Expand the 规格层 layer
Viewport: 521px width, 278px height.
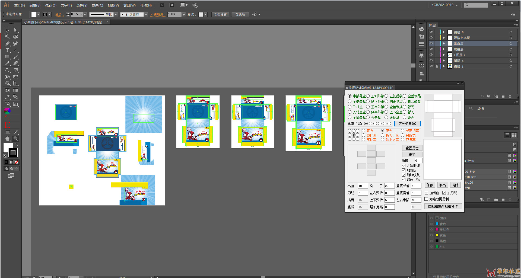click(x=444, y=49)
